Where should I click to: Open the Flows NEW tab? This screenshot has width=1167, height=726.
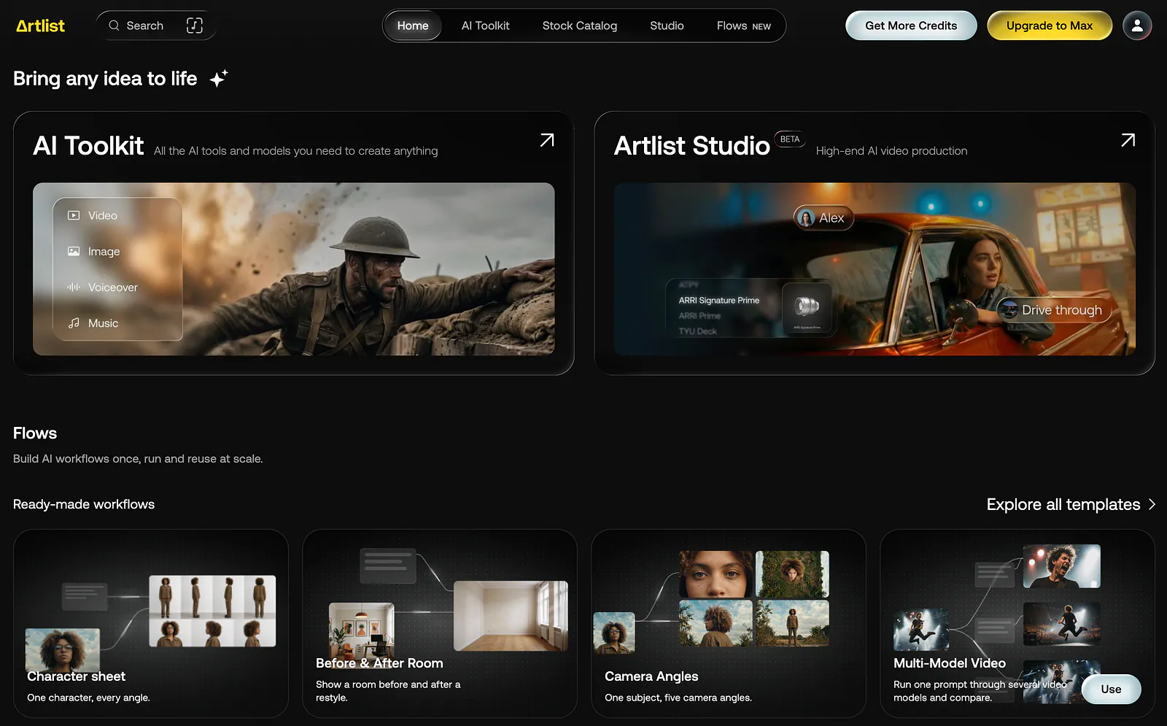(744, 26)
